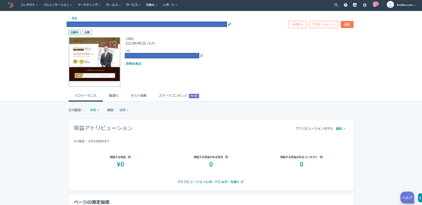Click the landing page preview thumbnail
This screenshot has height=205, width=422.
pos(94,62)
